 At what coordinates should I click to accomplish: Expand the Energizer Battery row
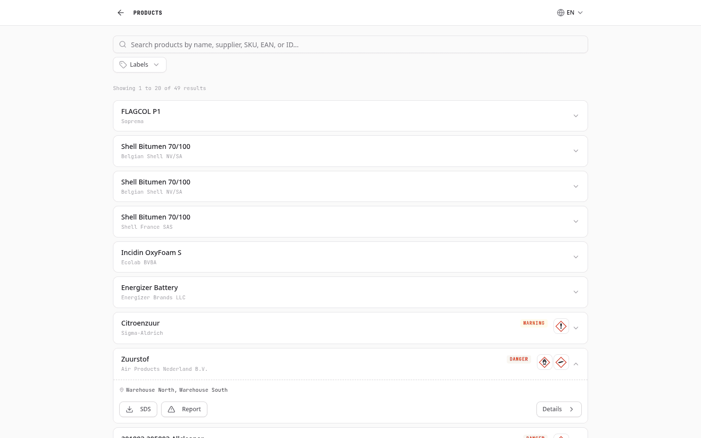(x=576, y=292)
